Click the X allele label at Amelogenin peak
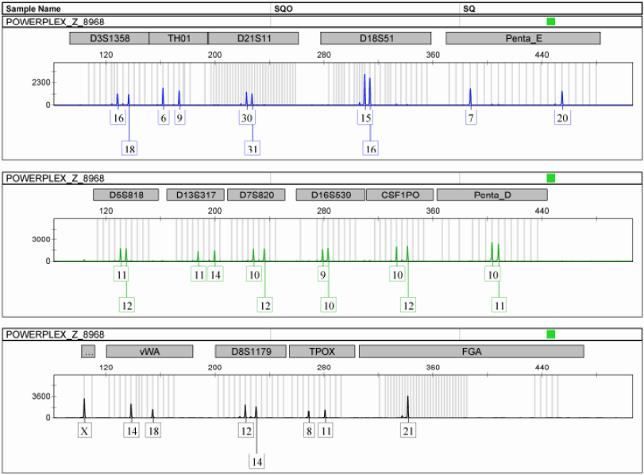This screenshot has height=475, width=644. (x=85, y=431)
